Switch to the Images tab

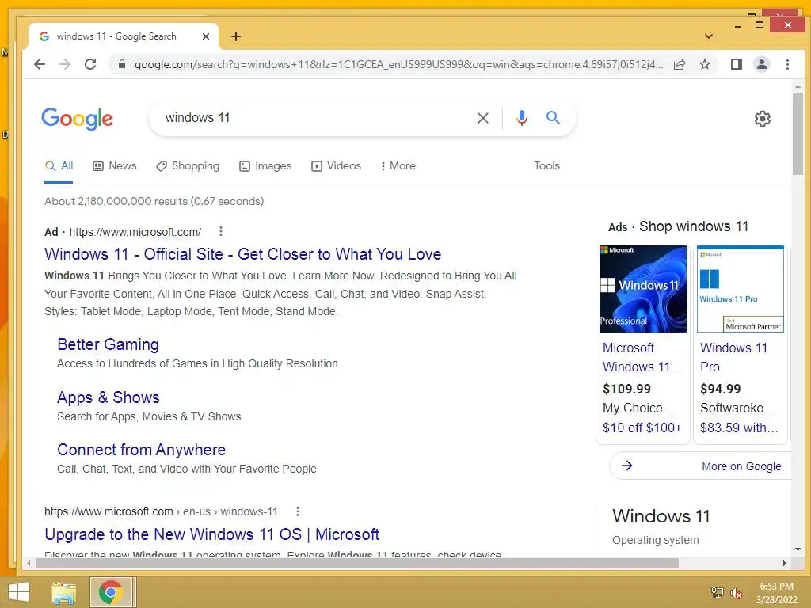265,166
